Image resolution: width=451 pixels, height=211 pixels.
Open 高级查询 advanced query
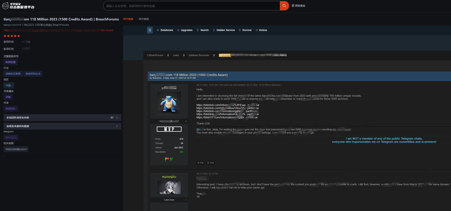pyautogui.click(x=299, y=6)
